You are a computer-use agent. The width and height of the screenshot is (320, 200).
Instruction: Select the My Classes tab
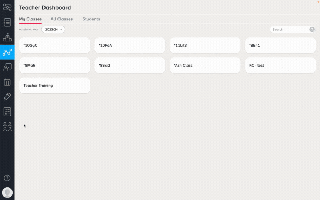tap(30, 19)
